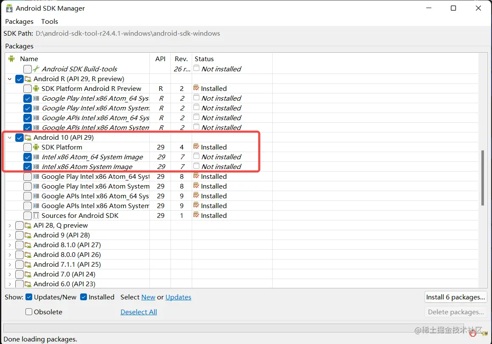Click the folder icon of Android 8.0.0 (API 26)
The width and height of the screenshot is (492, 344).
(28, 254)
